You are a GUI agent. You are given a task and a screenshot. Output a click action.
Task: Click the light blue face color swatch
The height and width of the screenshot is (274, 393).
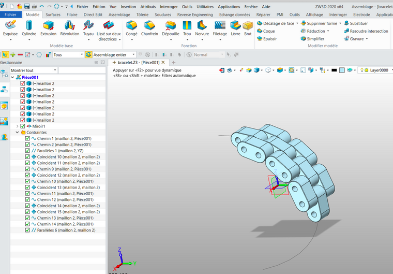tap(342, 70)
